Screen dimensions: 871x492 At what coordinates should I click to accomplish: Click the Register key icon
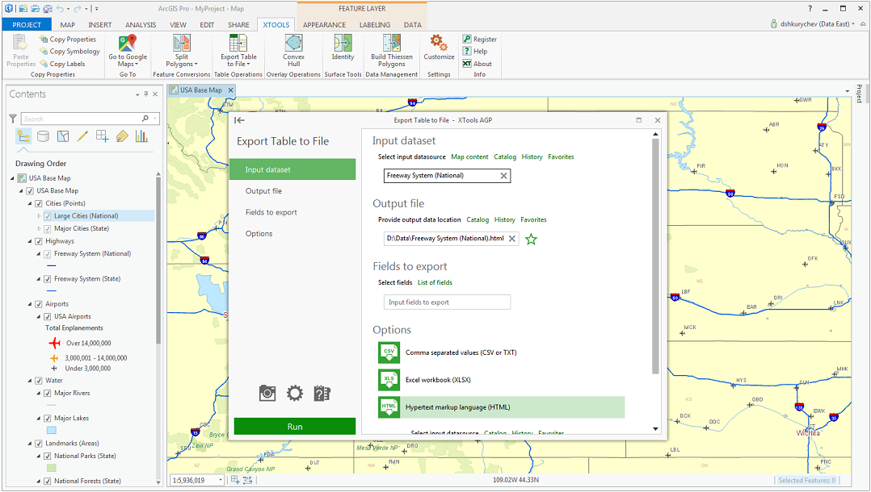(467, 39)
